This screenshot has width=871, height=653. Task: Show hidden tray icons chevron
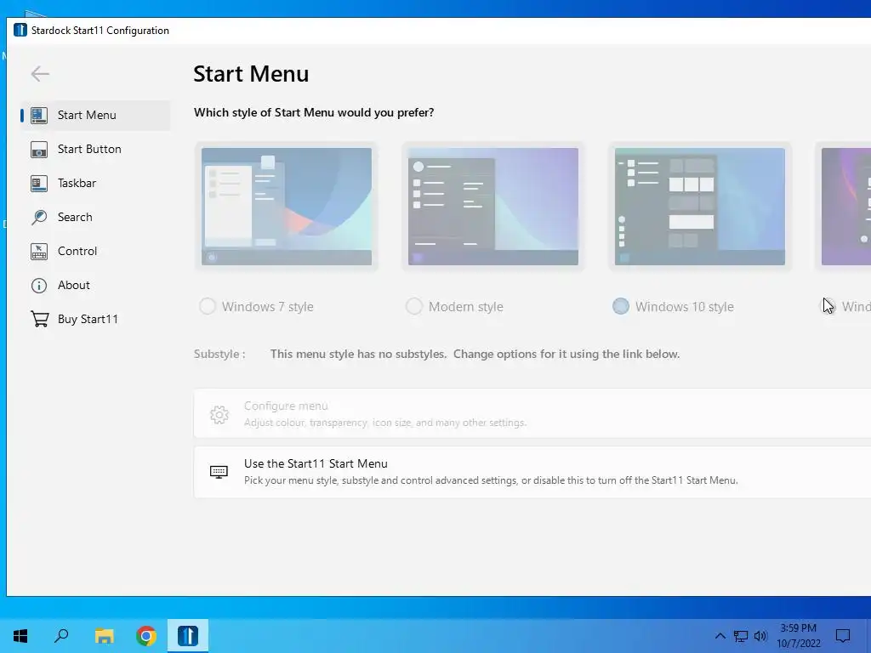[720, 636]
